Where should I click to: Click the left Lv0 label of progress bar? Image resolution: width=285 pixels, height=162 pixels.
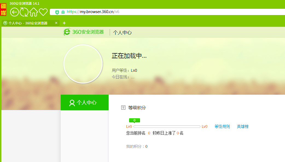point(129,126)
